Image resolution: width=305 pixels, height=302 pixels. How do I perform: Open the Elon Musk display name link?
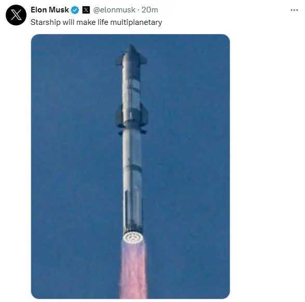(50, 10)
